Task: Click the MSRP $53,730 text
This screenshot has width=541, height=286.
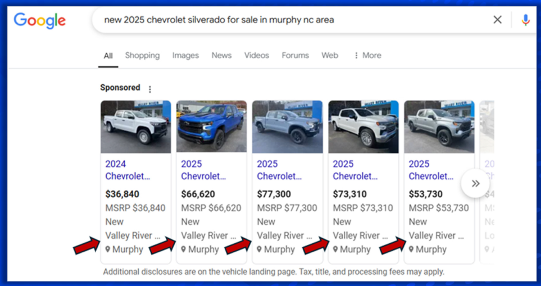Action: 439,208
